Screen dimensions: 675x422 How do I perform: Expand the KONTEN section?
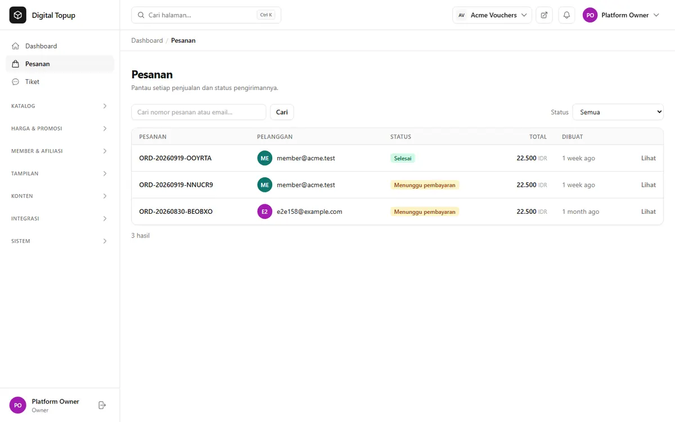point(60,196)
